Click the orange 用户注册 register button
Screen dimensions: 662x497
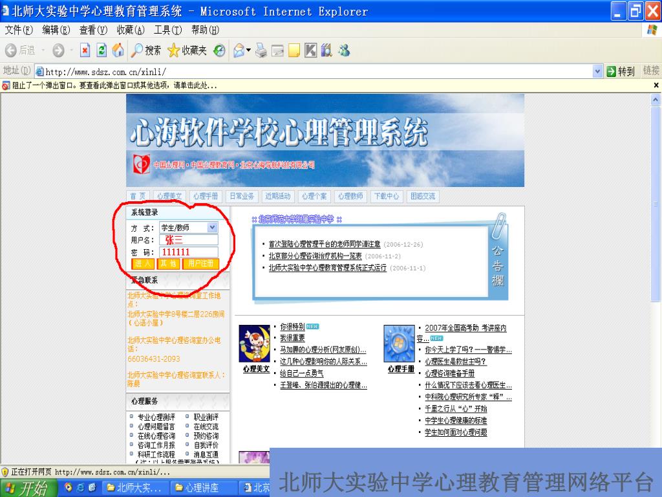click(200, 264)
